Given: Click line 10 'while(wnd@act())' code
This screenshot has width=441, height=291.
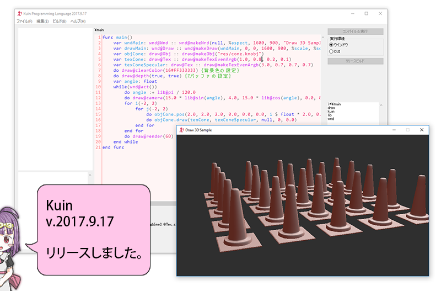Looking at the screenshot, I should click(135, 87).
